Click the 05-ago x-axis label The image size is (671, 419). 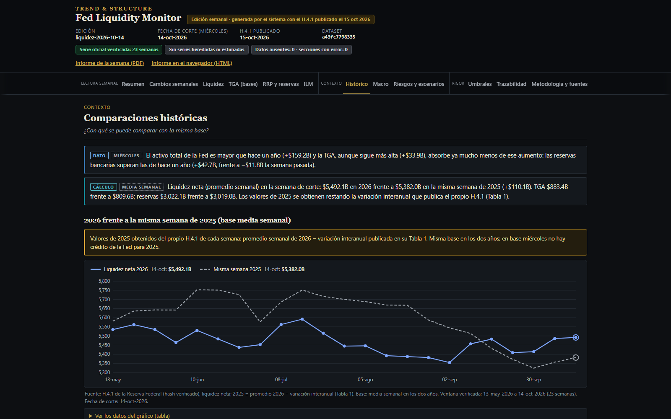click(x=365, y=380)
